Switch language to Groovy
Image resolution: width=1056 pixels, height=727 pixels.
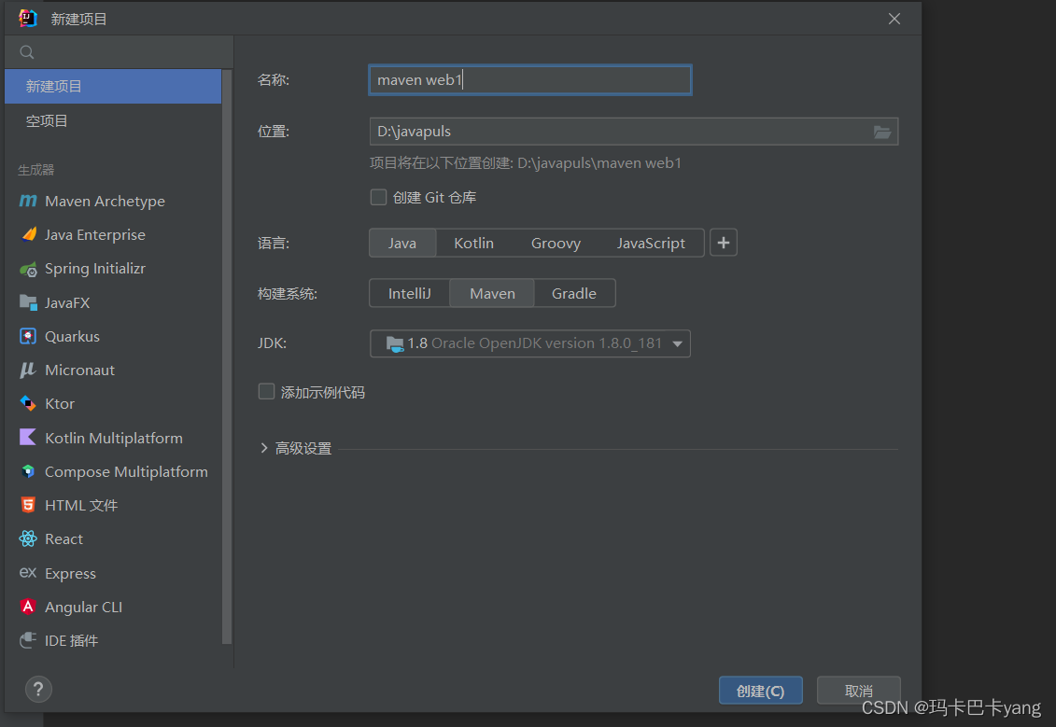coord(556,243)
